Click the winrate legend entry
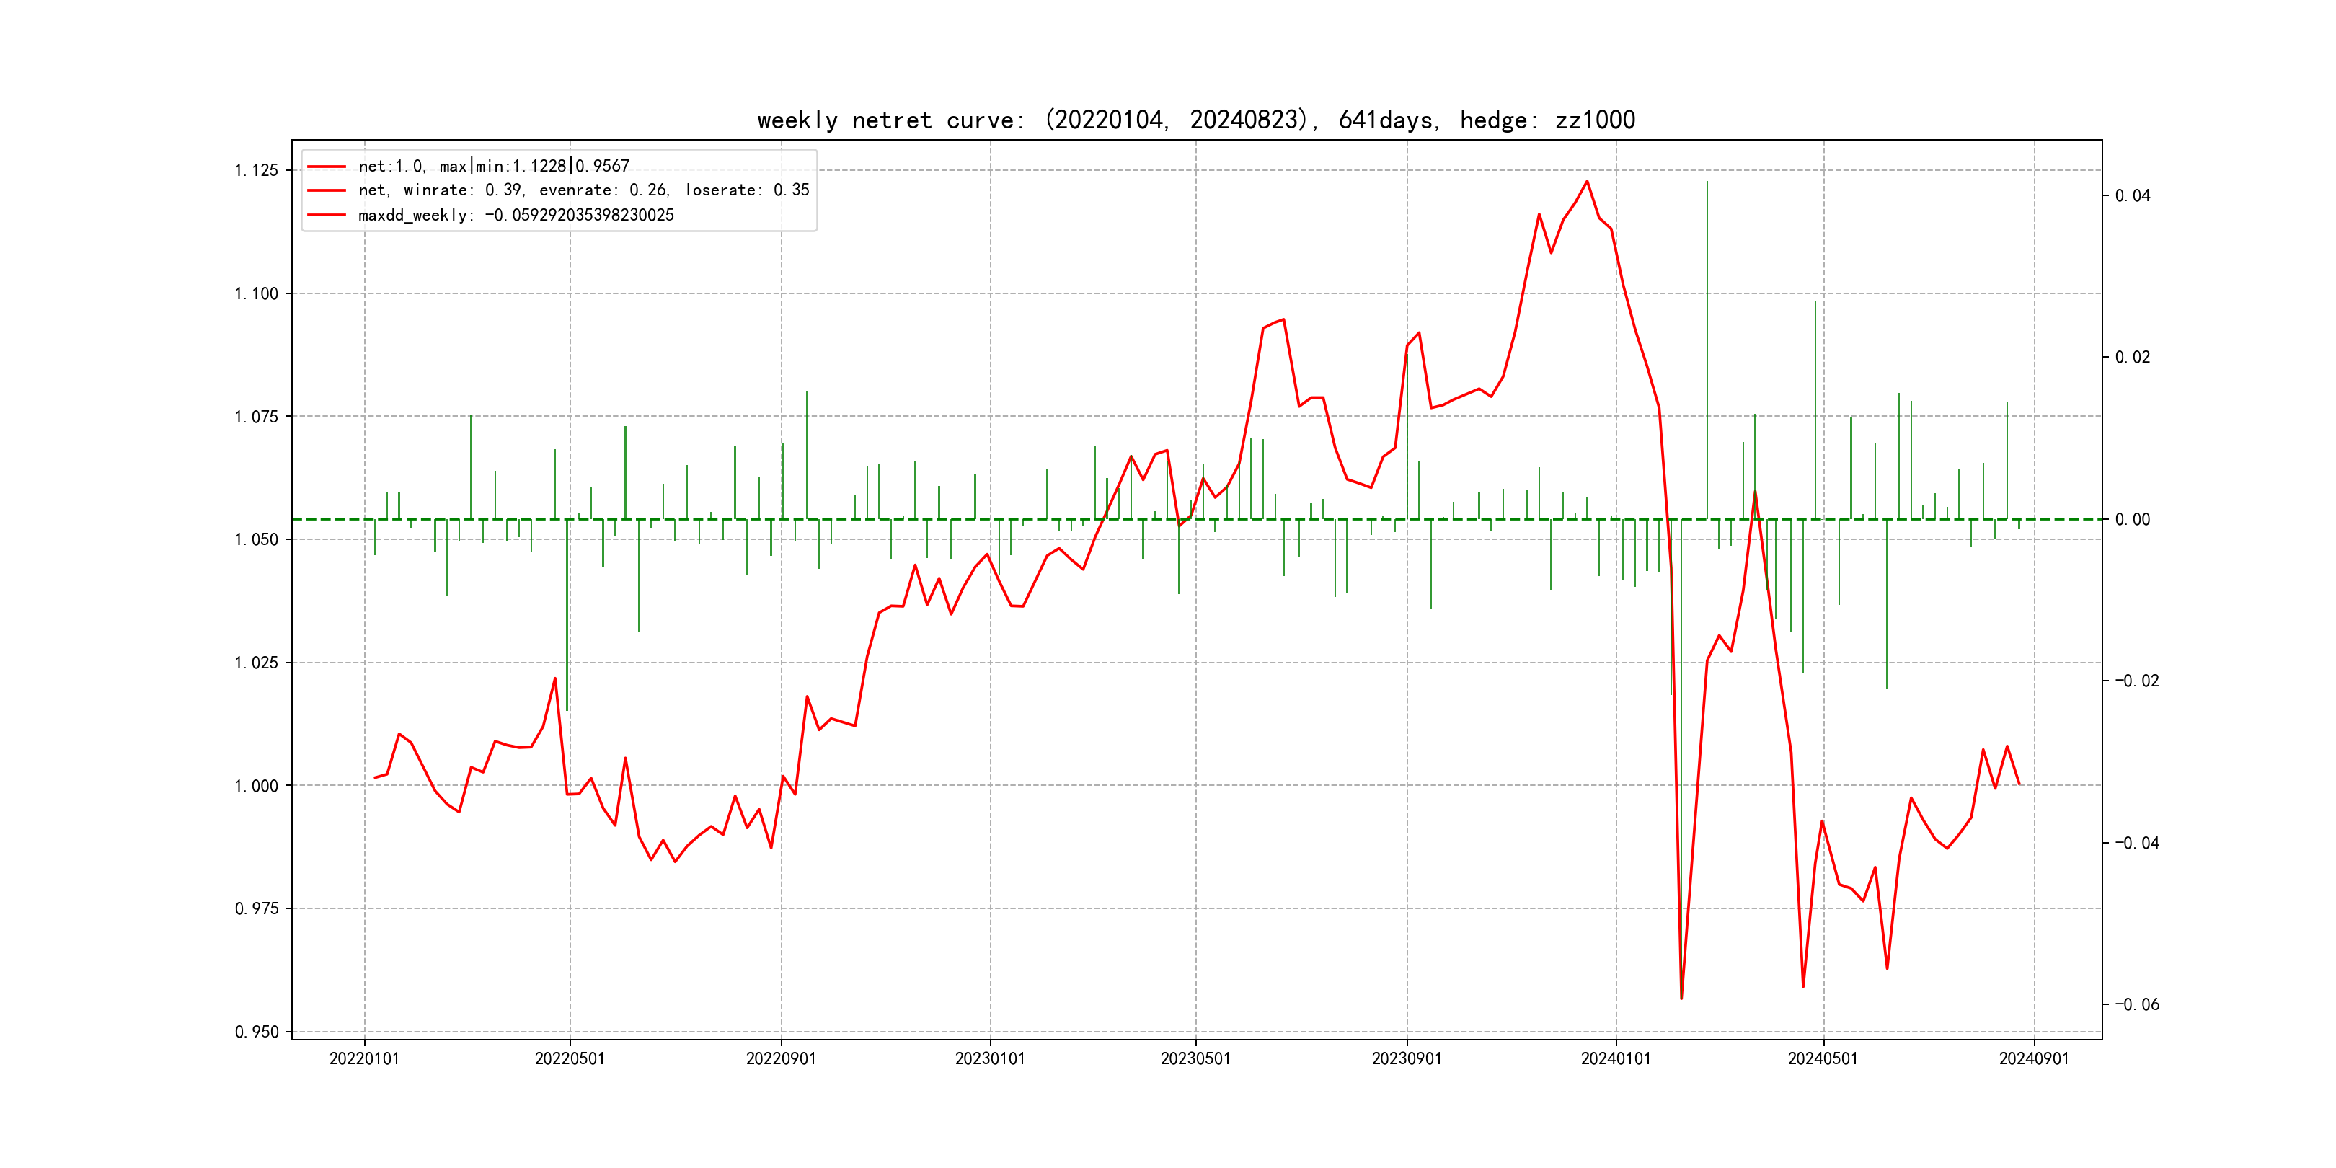 [x=583, y=190]
